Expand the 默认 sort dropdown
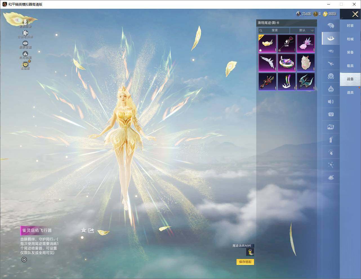 click(302, 30)
